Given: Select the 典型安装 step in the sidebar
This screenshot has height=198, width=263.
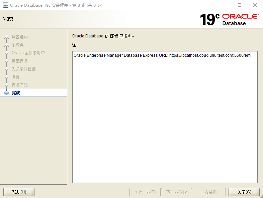Looking at the screenshot, I should coord(20,61).
